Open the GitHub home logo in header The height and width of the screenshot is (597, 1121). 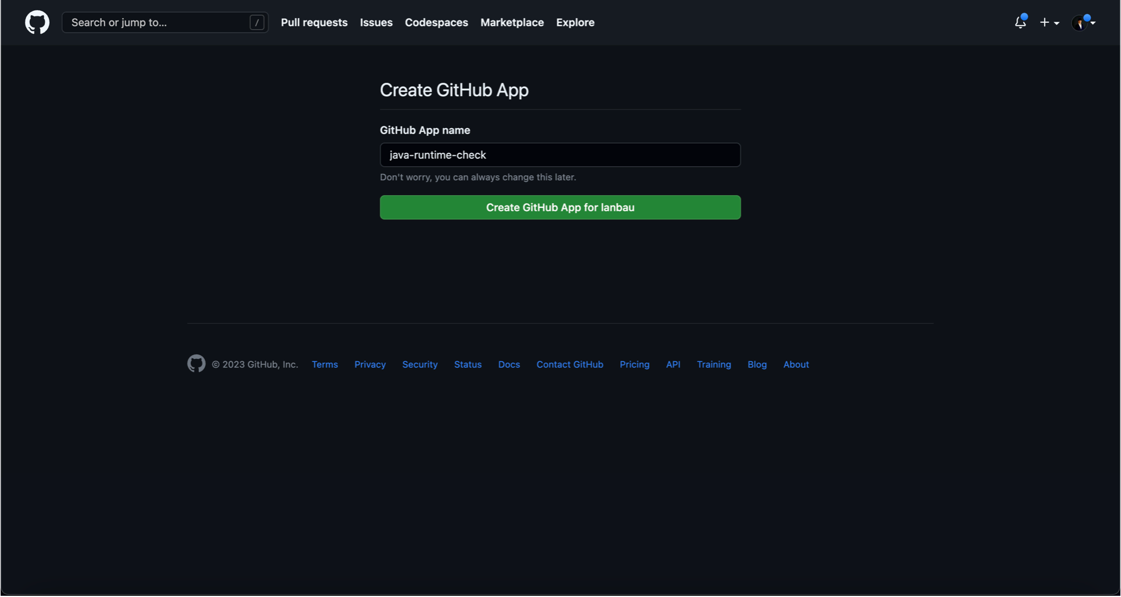click(x=37, y=22)
